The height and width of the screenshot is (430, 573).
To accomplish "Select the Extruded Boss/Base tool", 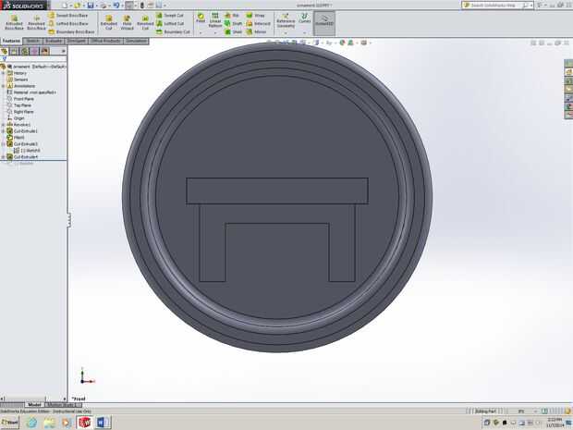I will tap(14, 23).
